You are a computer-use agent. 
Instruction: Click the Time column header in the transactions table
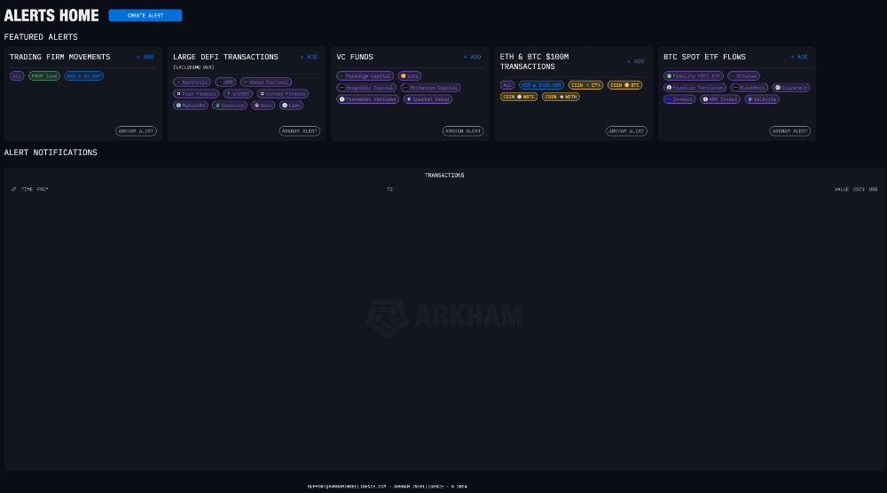coord(27,189)
